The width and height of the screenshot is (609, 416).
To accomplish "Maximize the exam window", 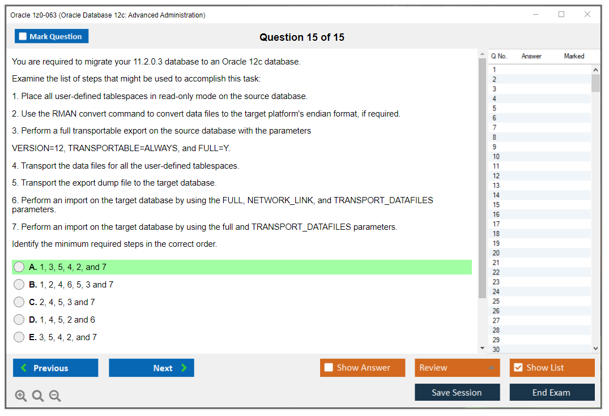I will pyautogui.click(x=561, y=15).
